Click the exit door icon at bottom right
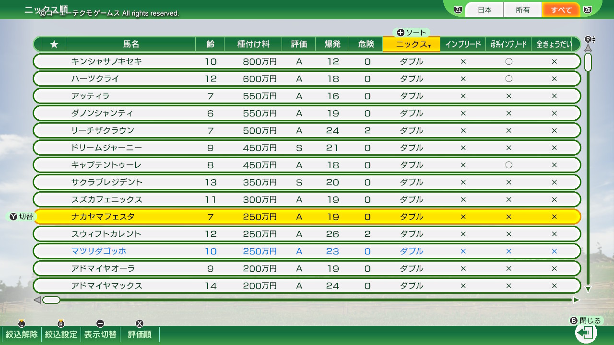The height and width of the screenshot is (345, 614). pos(586,332)
